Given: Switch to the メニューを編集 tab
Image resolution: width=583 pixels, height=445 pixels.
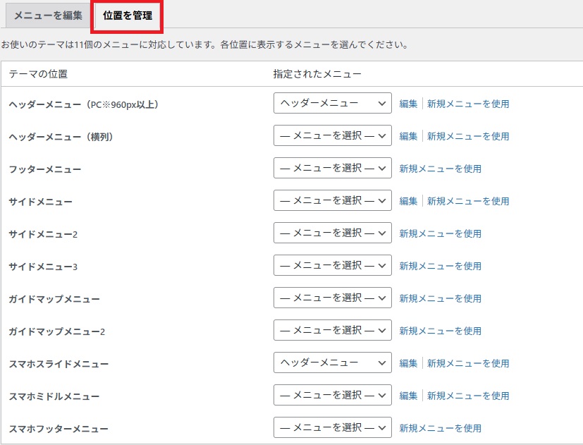Looking at the screenshot, I should pos(48,16).
